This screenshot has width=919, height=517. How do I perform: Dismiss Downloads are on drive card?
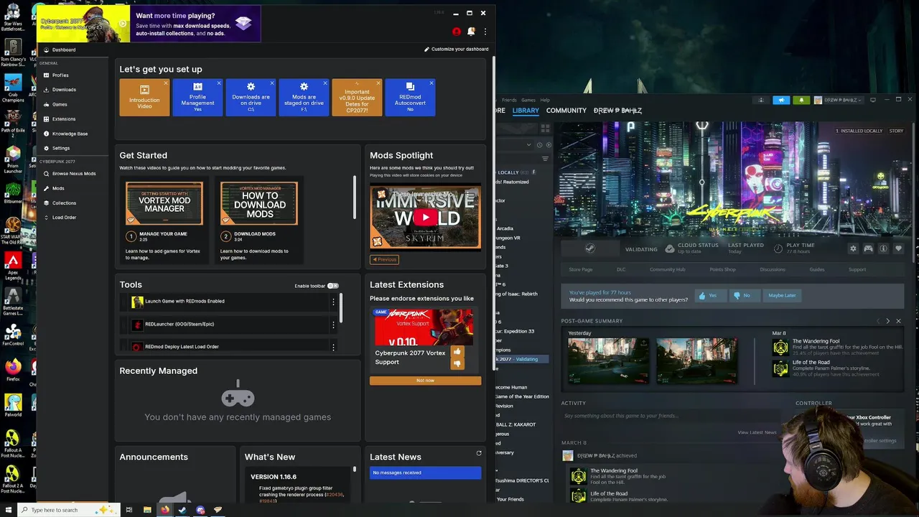(x=272, y=83)
